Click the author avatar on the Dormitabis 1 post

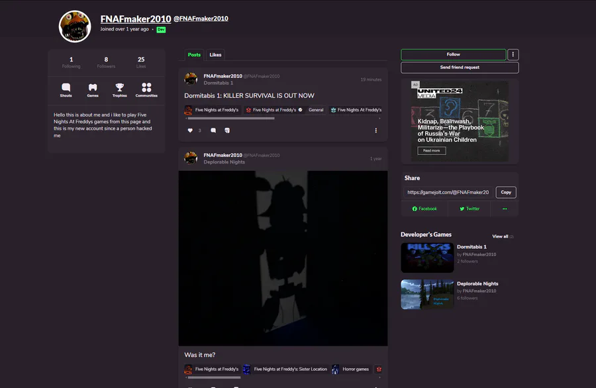(191, 79)
